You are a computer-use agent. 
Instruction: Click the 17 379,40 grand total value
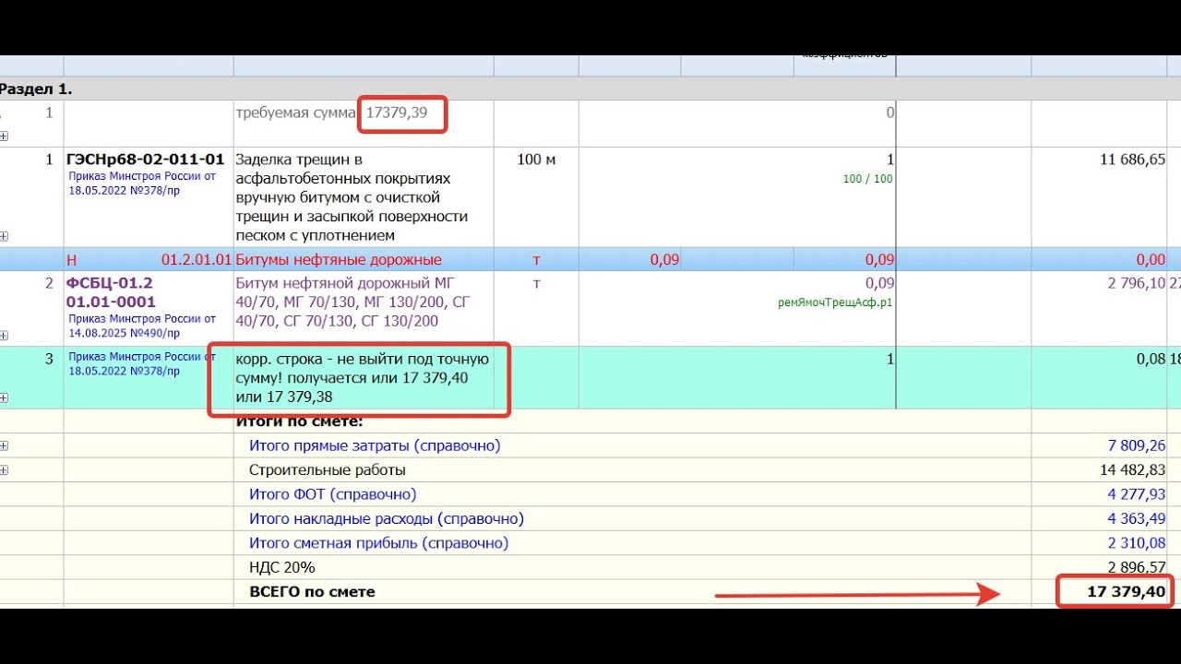[1126, 591]
